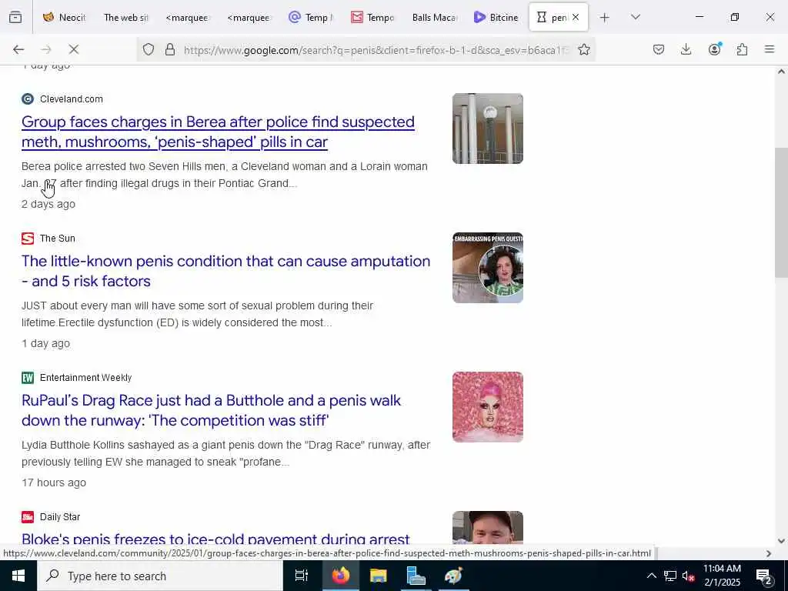788x591 pixels.
Task: Open Drag Race pink wig thumbnail
Action: click(x=487, y=406)
